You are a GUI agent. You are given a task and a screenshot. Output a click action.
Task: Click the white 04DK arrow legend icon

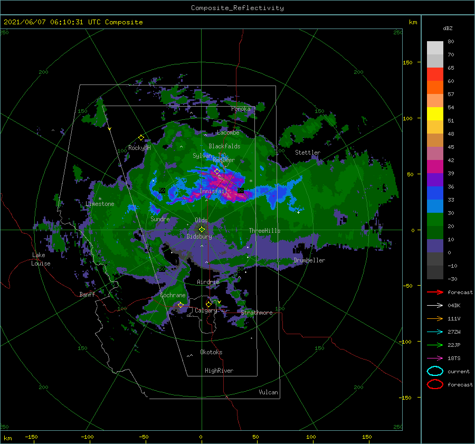[435, 306]
